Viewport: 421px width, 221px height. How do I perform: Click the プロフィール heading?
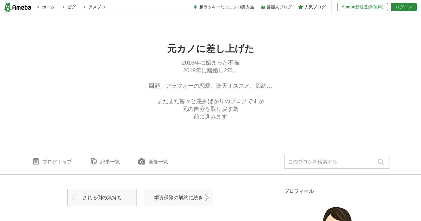click(x=299, y=191)
